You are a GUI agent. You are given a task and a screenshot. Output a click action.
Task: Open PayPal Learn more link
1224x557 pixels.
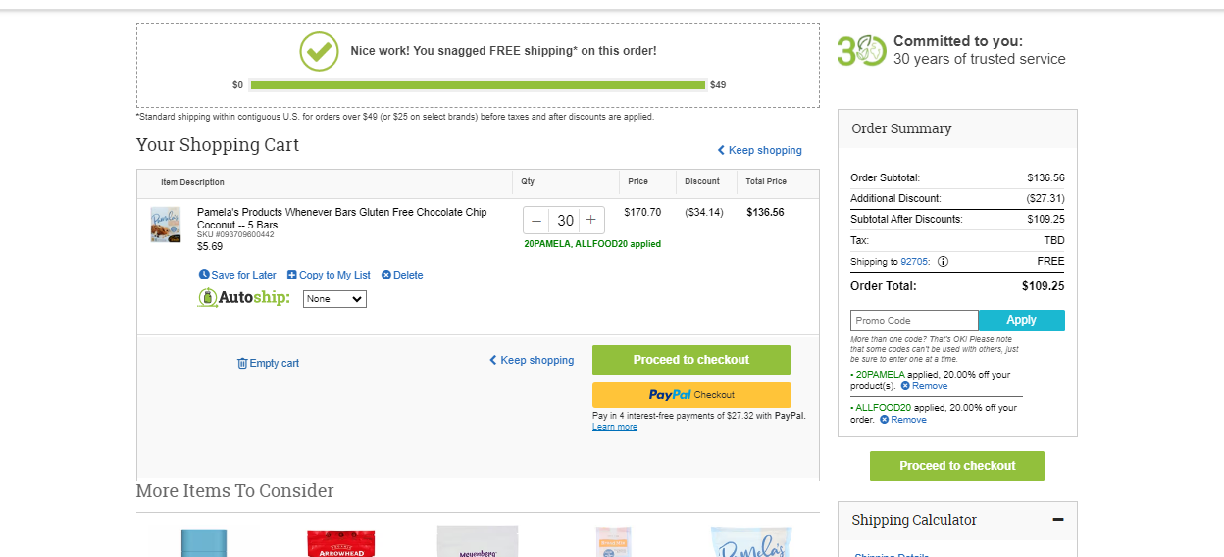pos(615,427)
